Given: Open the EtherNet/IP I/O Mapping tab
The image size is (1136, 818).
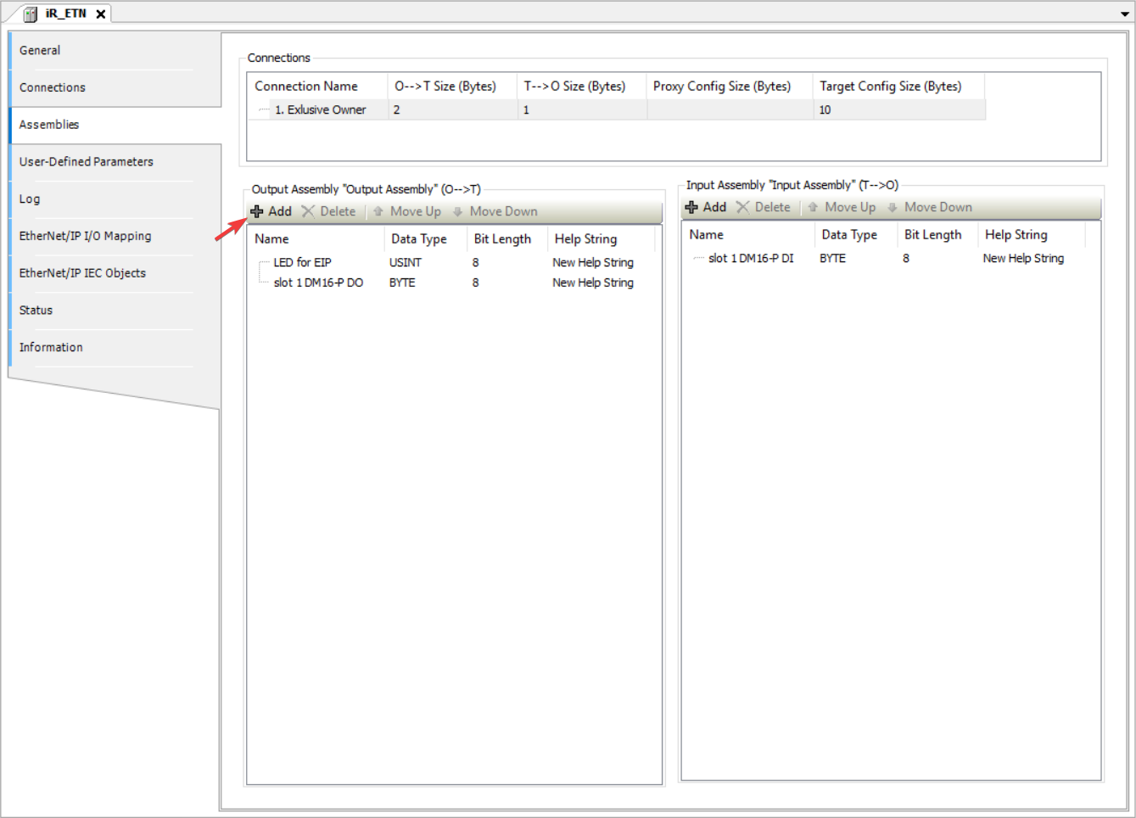Looking at the screenshot, I should 85,236.
